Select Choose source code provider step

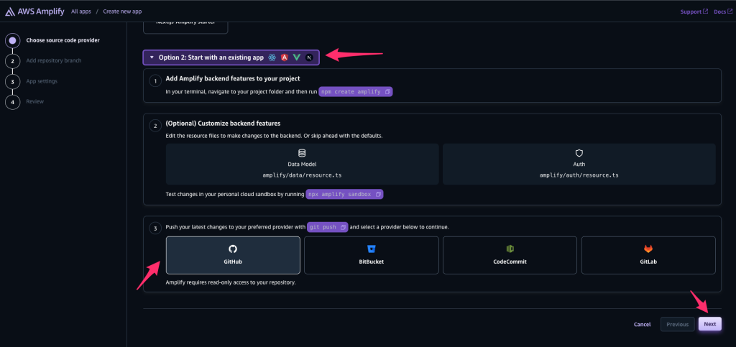63,40
